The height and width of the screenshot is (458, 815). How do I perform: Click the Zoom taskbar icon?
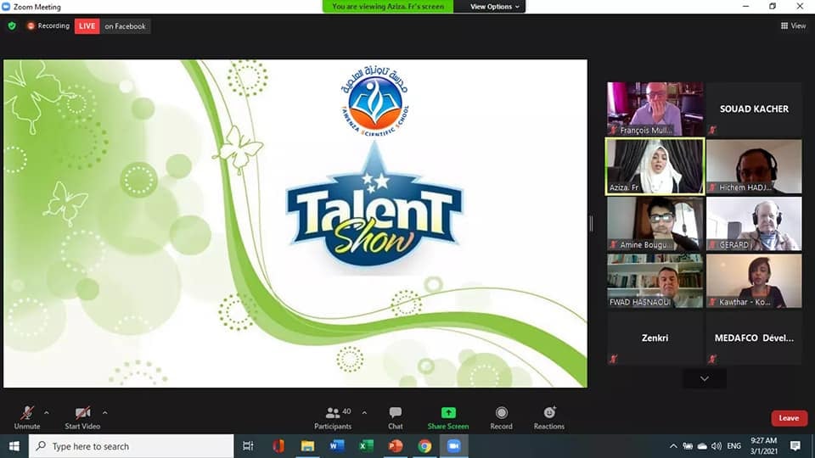[453, 446]
